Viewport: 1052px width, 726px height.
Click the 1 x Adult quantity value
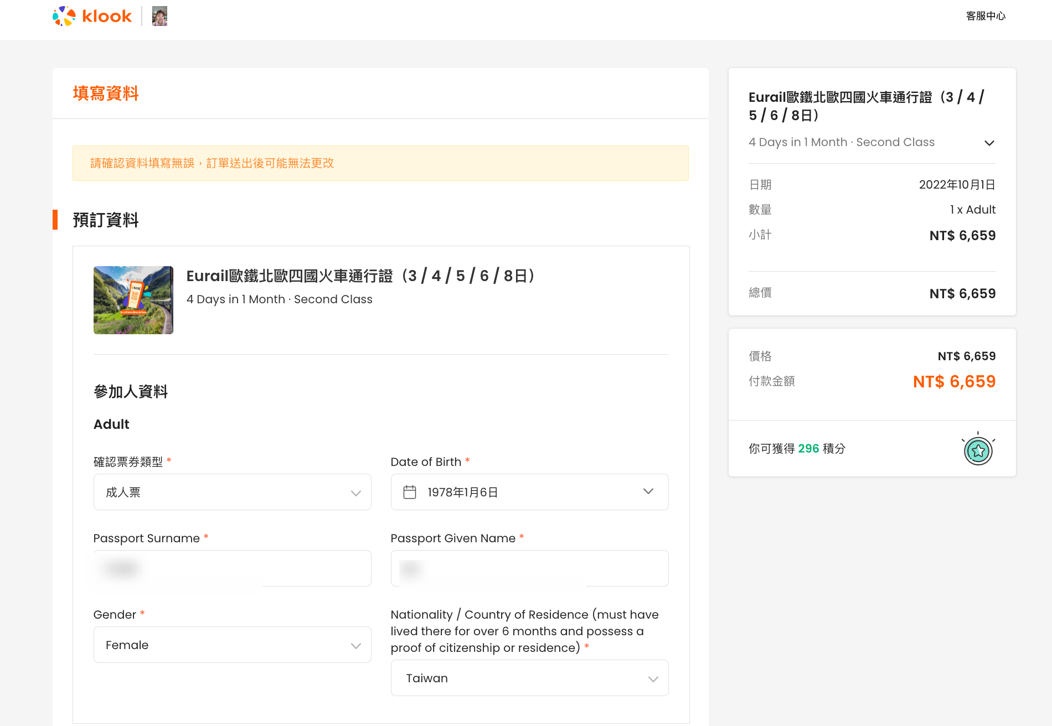point(973,210)
